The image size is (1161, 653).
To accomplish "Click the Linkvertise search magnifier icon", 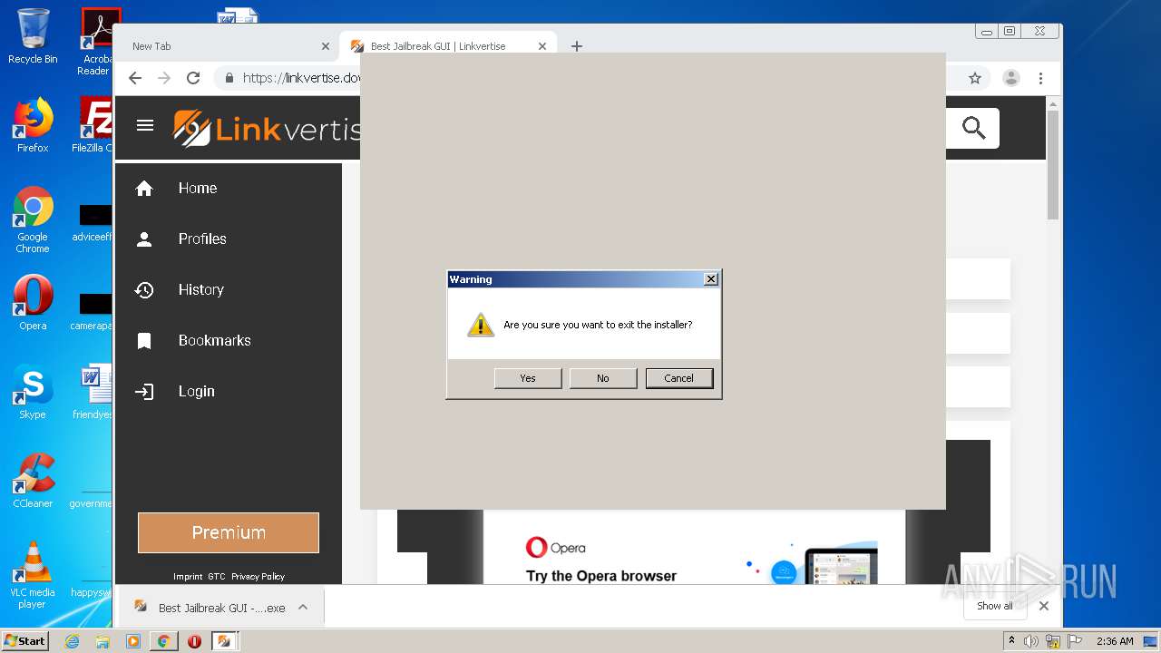I will [x=974, y=128].
